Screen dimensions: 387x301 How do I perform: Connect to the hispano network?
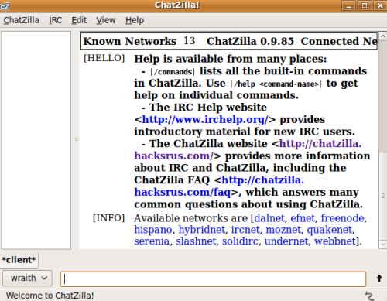click(153, 230)
